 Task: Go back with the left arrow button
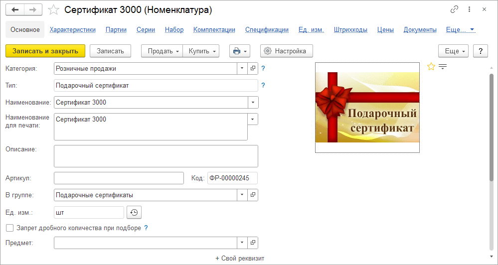15,10
